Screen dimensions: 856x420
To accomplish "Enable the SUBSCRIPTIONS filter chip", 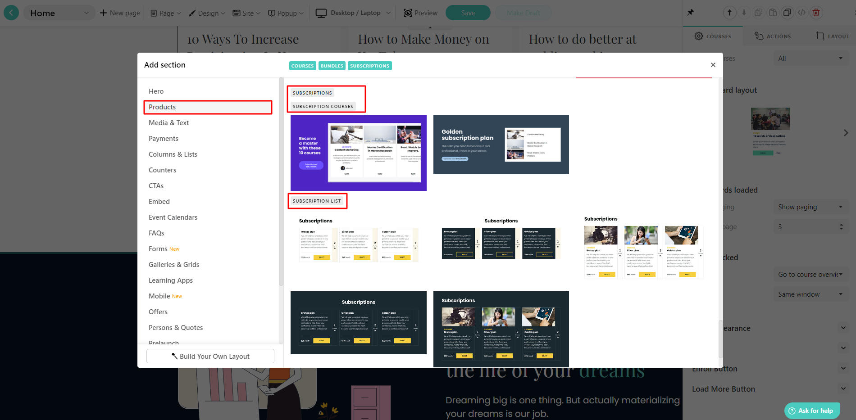I will (369, 66).
